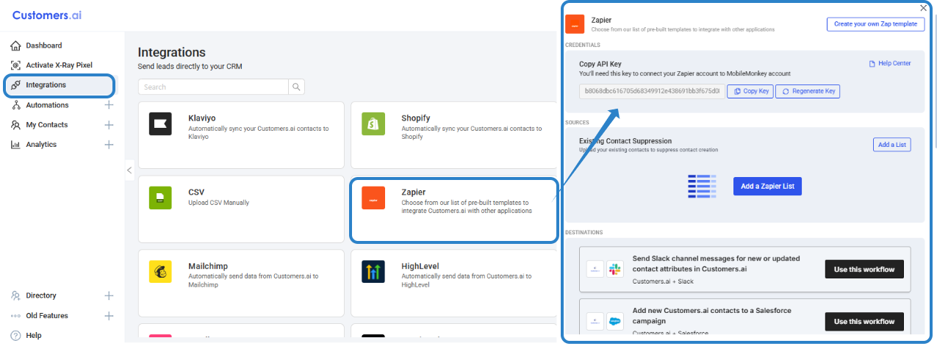Expand Directory with its plus icon
This screenshot has width=937, height=346.
(109, 296)
